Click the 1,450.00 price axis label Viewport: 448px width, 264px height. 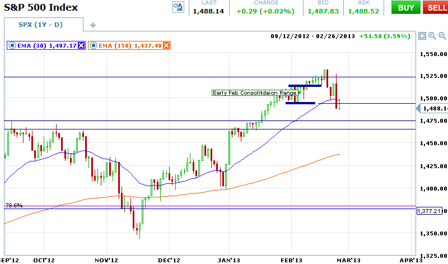433,143
